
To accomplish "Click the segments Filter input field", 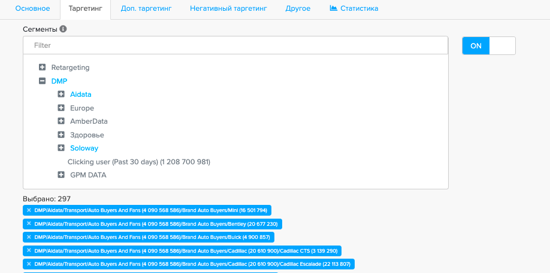I will click(x=235, y=45).
